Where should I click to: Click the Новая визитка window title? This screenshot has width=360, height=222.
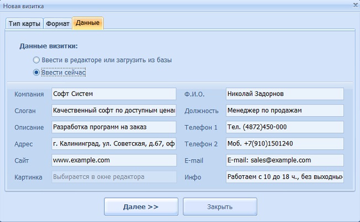(23, 6)
